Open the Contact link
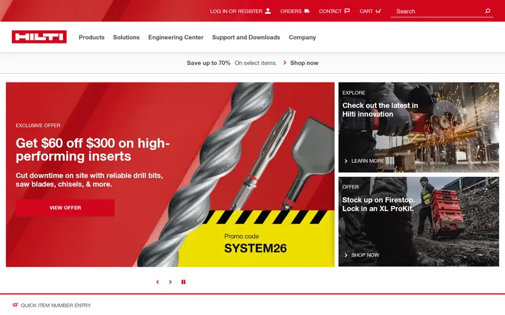The height and width of the screenshot is (315, 505). click(x=335, y=11)
